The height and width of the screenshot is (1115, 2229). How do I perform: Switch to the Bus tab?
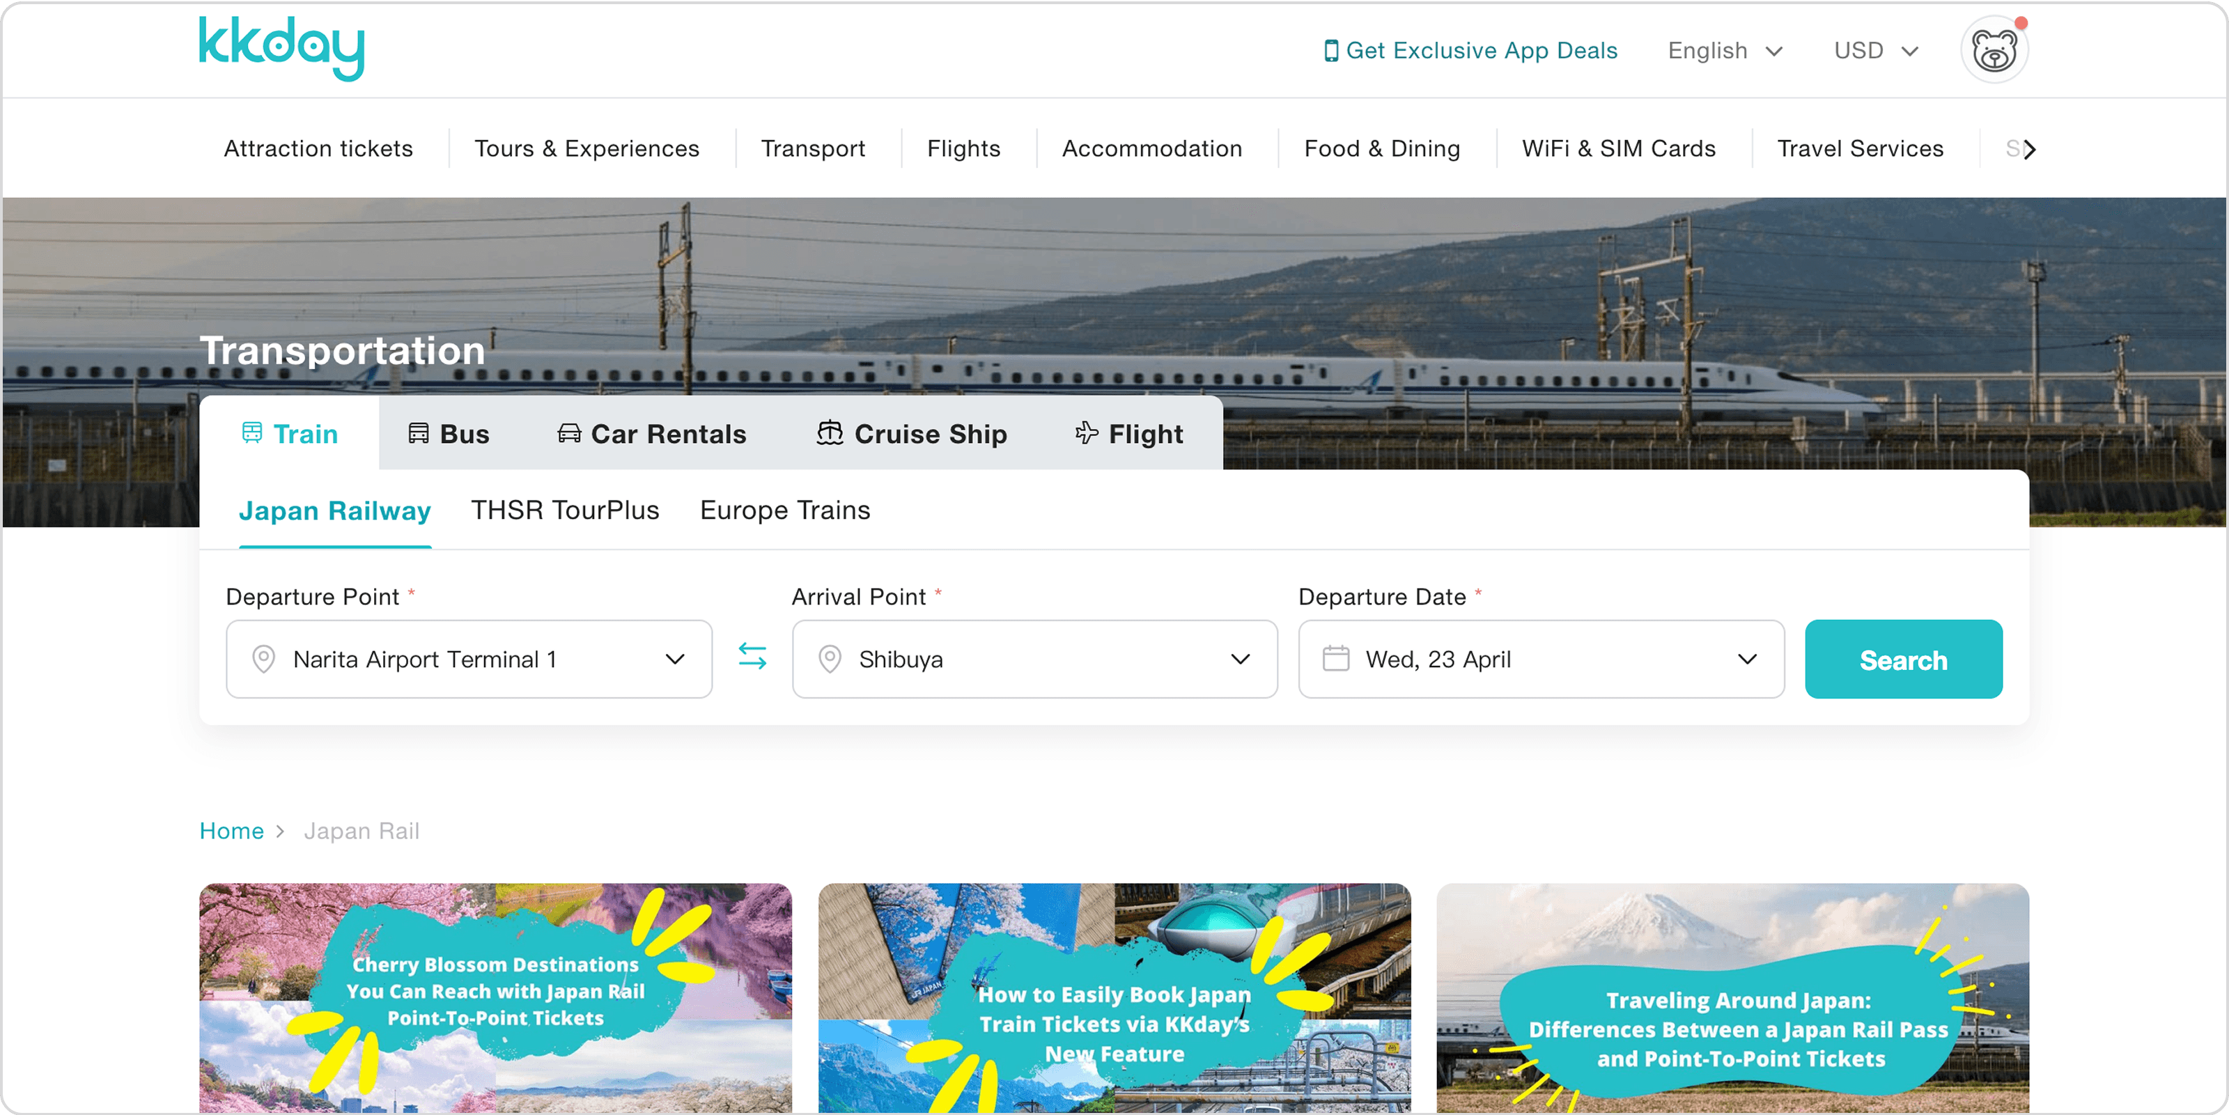448,433
